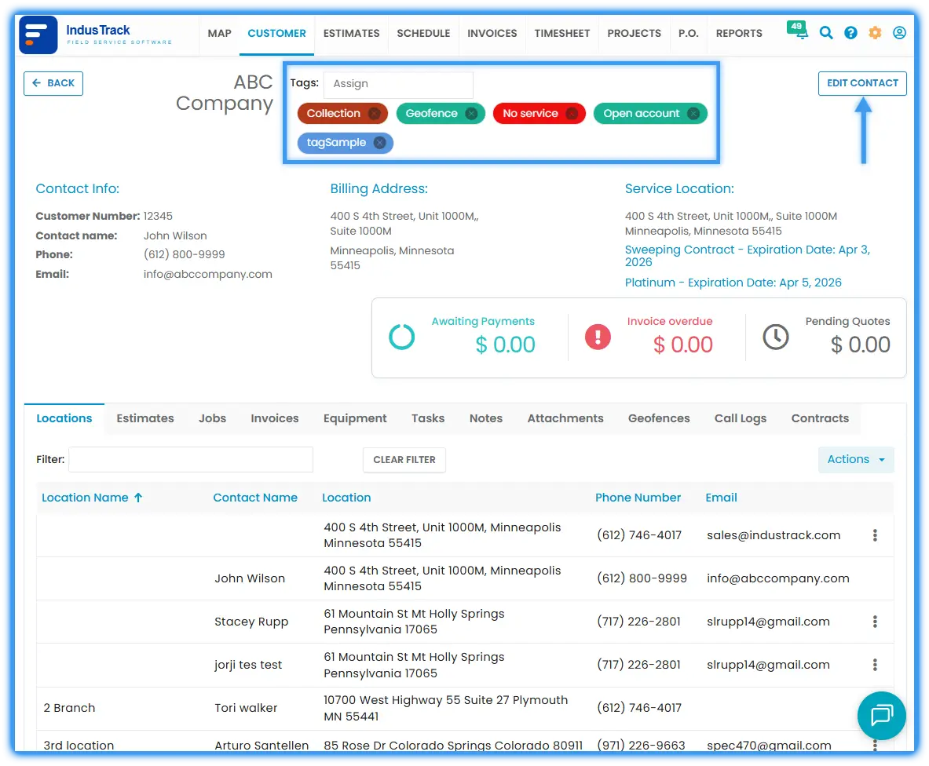Switch to the Estimates tab
The image size is (929, 766).
tap(145, 418)
